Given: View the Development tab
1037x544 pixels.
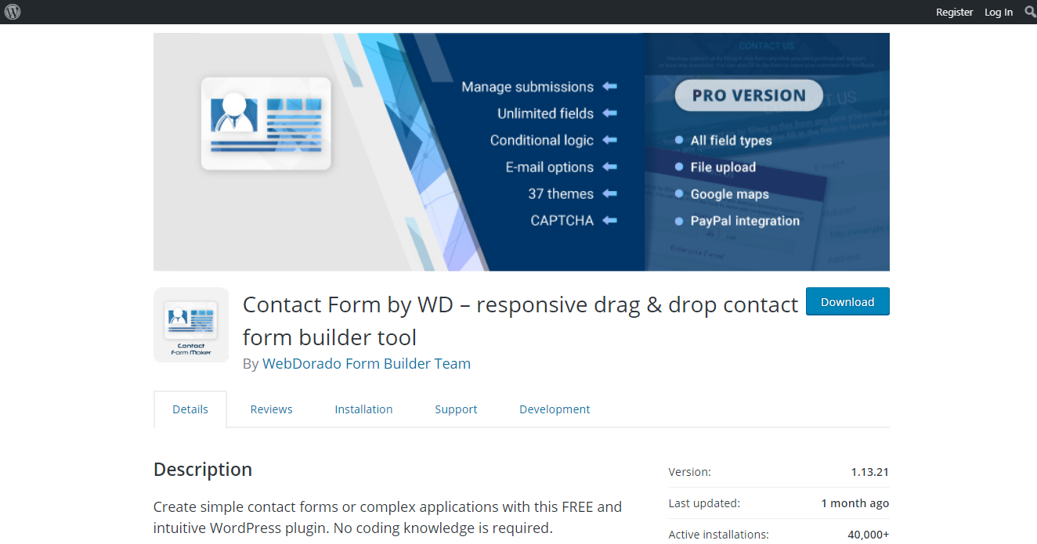Looking at the screenshot, I should [x=555, y=409].
